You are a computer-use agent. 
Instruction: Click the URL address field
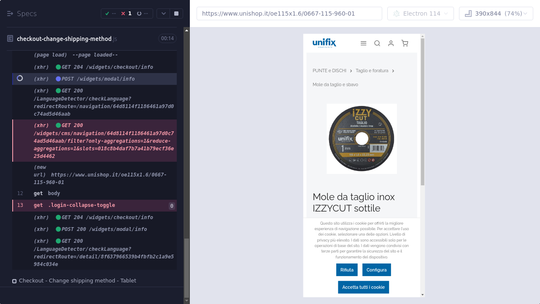coord(289,14)
